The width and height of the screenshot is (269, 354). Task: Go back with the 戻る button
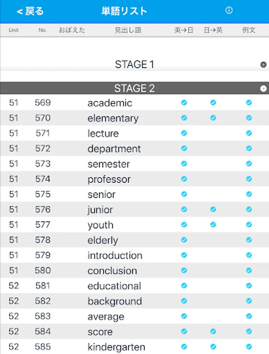click(x=30, y=11)
